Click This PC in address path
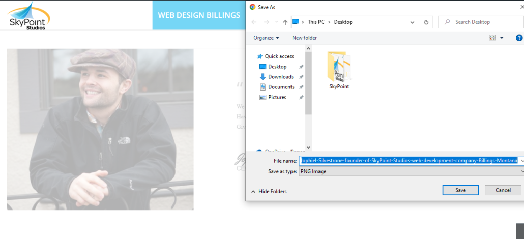 tap(315, 22)
